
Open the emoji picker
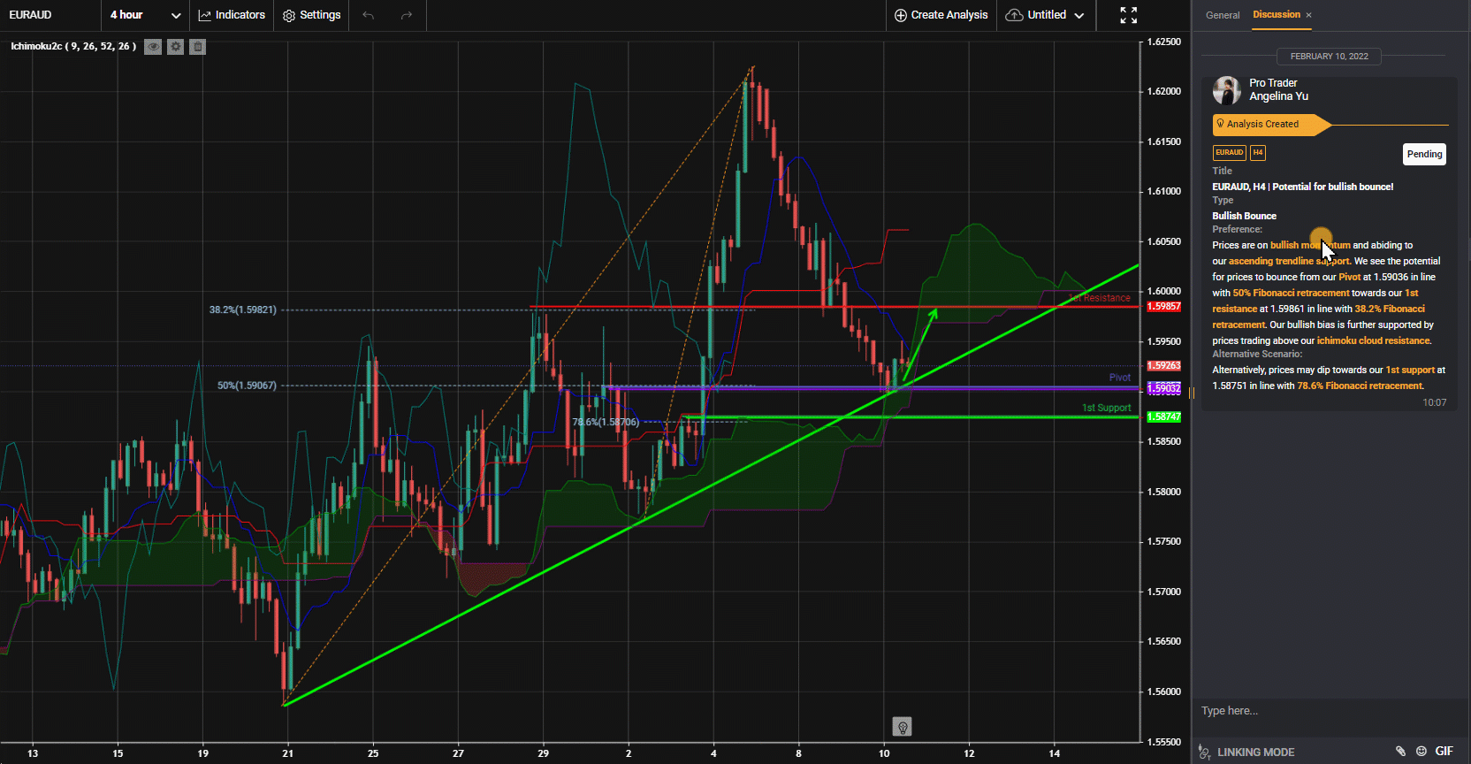pyautogui.click(x=1421, y=751)
